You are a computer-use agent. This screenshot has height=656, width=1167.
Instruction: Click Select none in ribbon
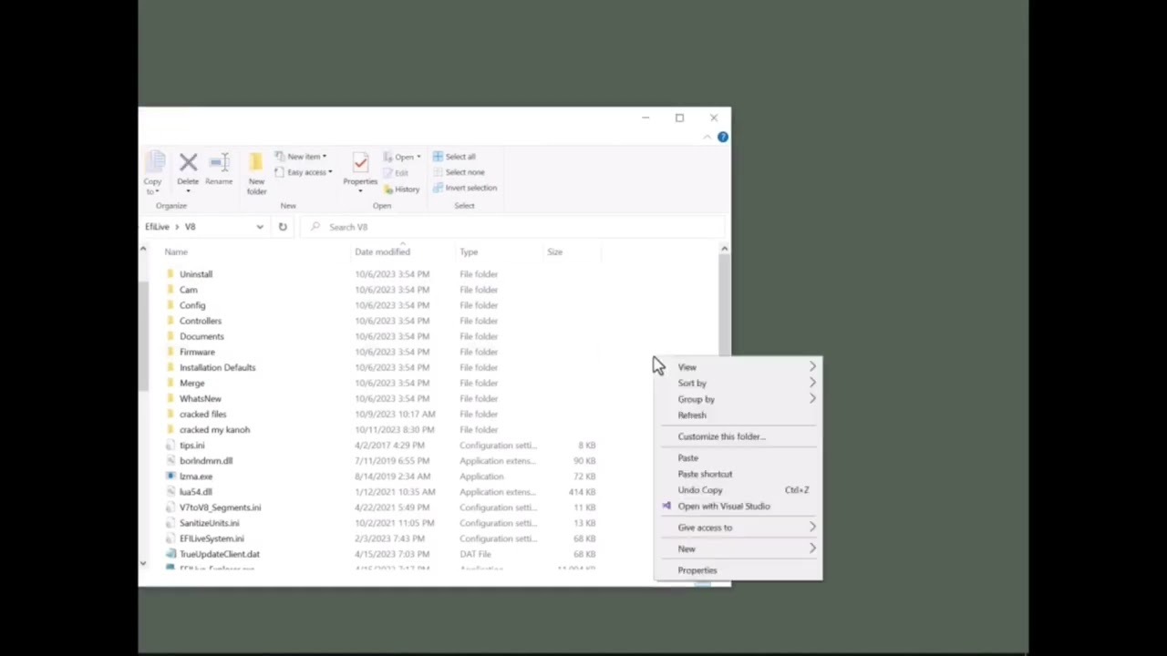click(x=458, y=172)
